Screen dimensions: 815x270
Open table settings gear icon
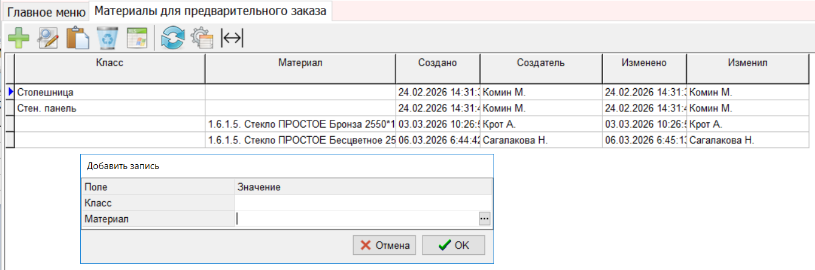[x=202, y=38]
